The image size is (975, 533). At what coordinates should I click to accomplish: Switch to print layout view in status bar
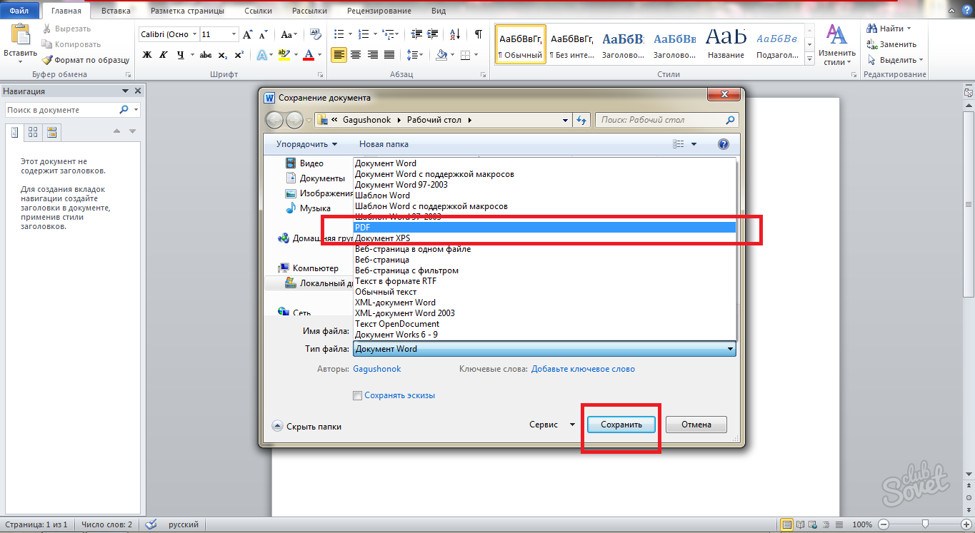click(786, 524)
